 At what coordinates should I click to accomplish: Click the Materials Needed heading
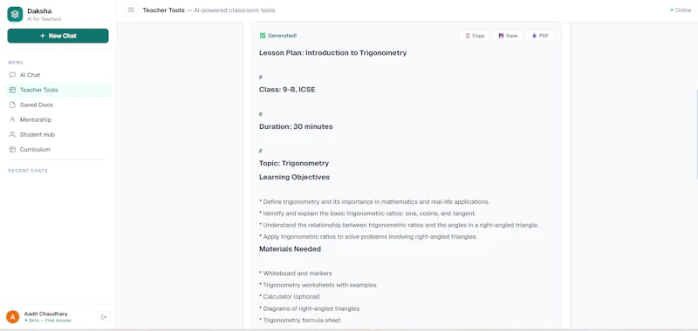pos(291,249)
